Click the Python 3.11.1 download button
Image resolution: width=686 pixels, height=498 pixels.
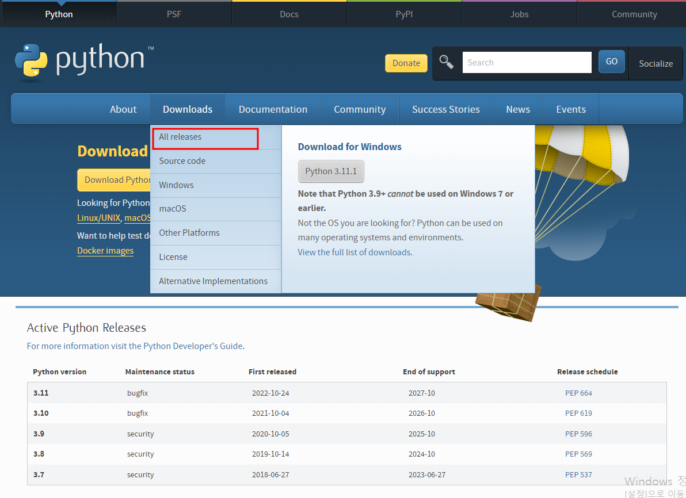[331, 171]
